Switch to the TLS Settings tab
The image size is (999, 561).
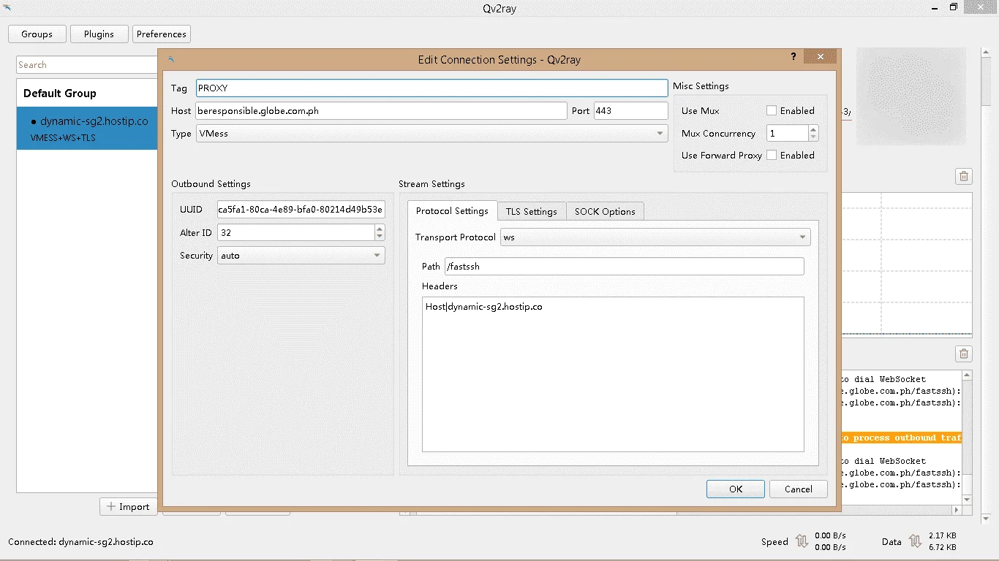point(532,212)
